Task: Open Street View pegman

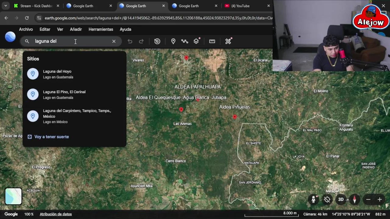Action: [x=314, y=200]
